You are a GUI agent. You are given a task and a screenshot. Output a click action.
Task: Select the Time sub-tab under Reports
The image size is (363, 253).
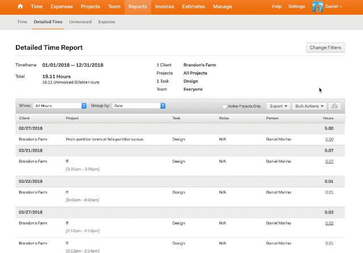(x=22, y=22)
